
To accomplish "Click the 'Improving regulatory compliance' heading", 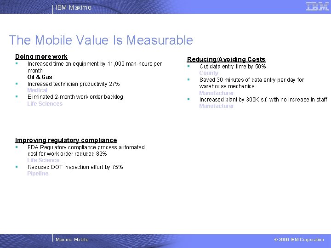I will (66, 140).
